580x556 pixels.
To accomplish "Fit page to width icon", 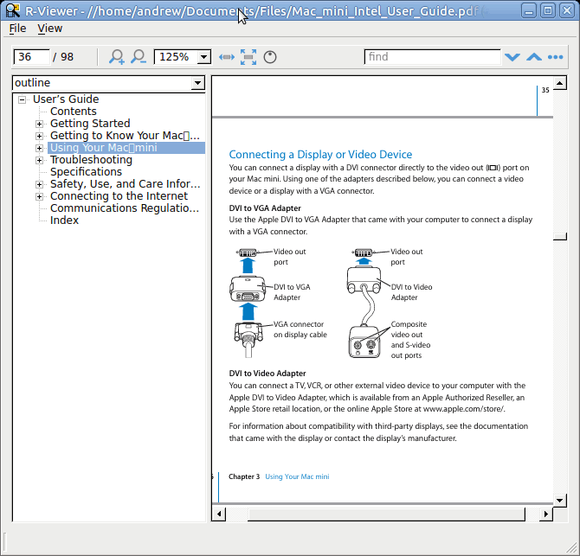I will click(x=227, y=57).
